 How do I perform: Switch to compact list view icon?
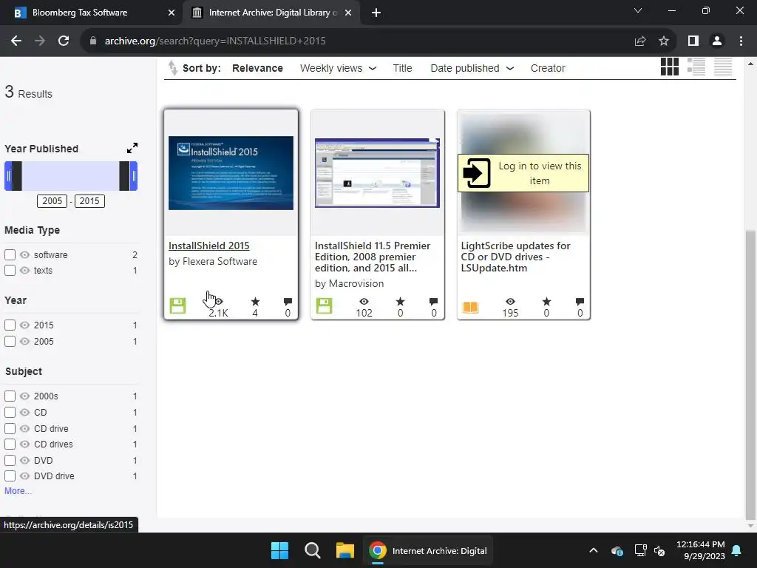[x=723, y=67]
